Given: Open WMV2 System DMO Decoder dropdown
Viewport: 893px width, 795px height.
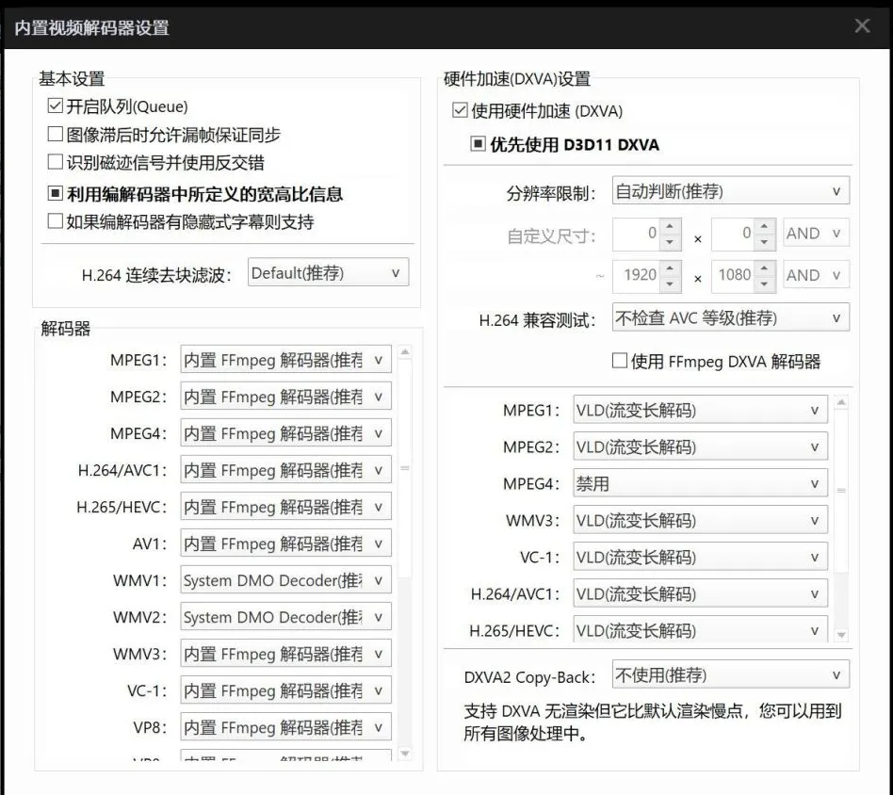Looking at the screenshot, I should click(286, 617).
